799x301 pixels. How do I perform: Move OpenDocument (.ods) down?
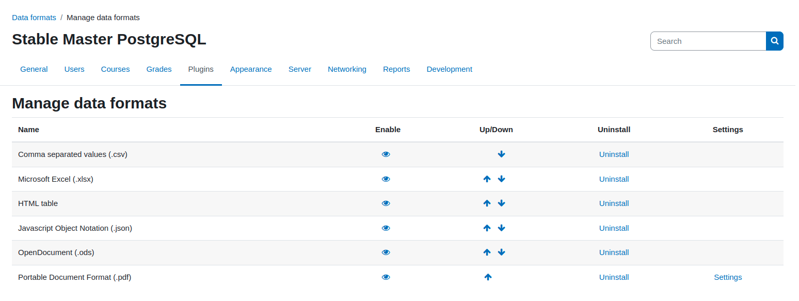coord(502,252)
